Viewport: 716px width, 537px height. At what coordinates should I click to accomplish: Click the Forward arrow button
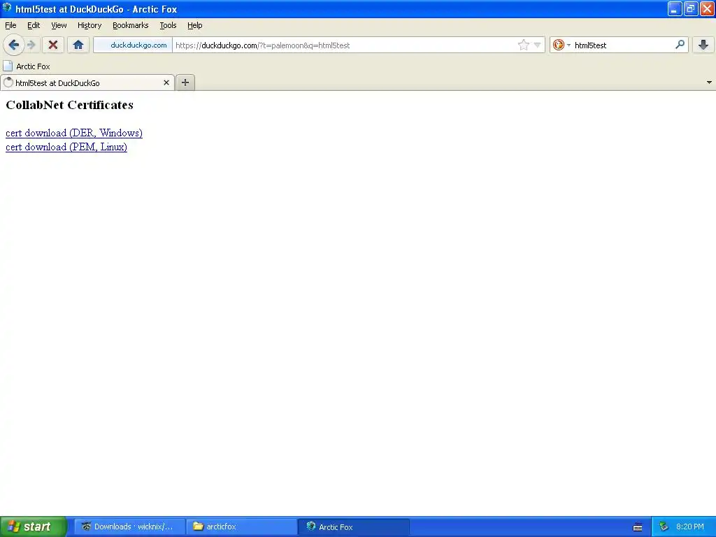[x=31, y=45]
